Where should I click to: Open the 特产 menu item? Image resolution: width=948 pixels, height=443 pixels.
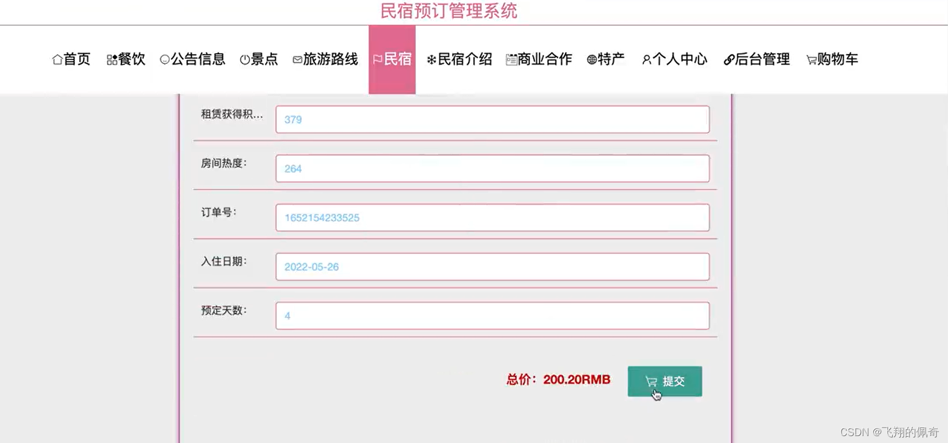tap(606, 59)
